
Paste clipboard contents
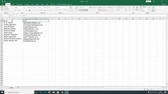[x=2, y=9]
